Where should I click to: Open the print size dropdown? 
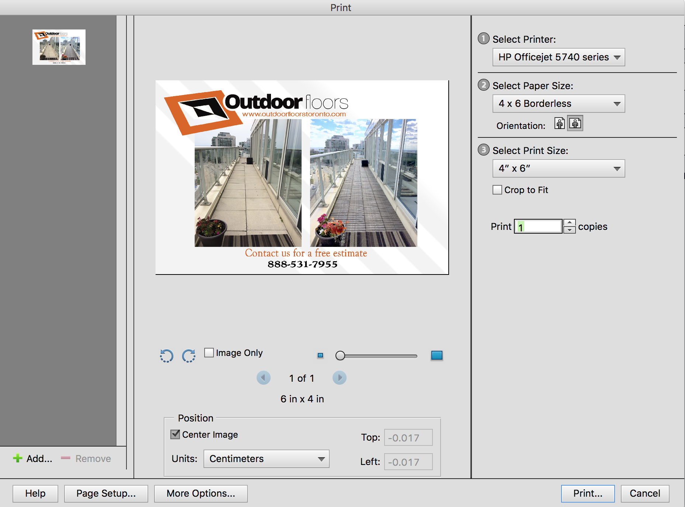pos(559,168)
